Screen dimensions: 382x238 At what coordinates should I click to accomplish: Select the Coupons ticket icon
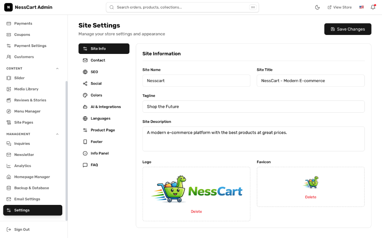click(x=8, y=34)
